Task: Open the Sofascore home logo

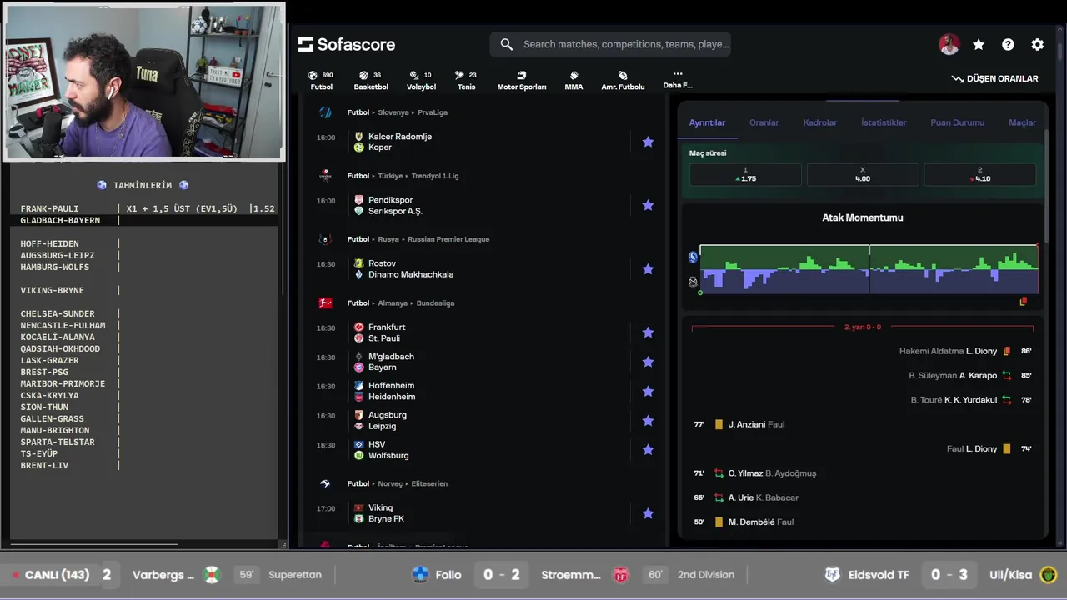Action: coord(347,44)
